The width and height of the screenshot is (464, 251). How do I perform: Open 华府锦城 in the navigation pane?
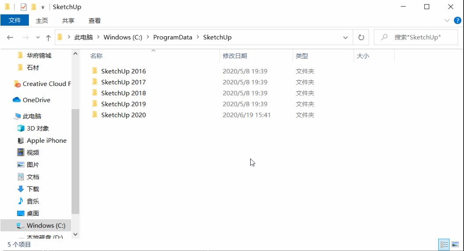coord(39,55)
